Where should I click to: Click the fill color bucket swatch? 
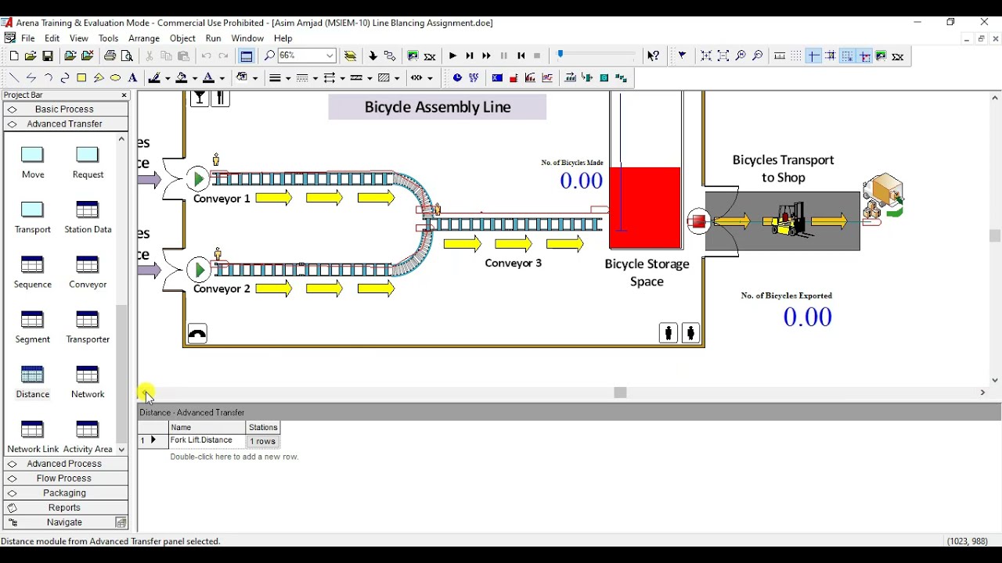pyautogui.click(x=182, y=78)
